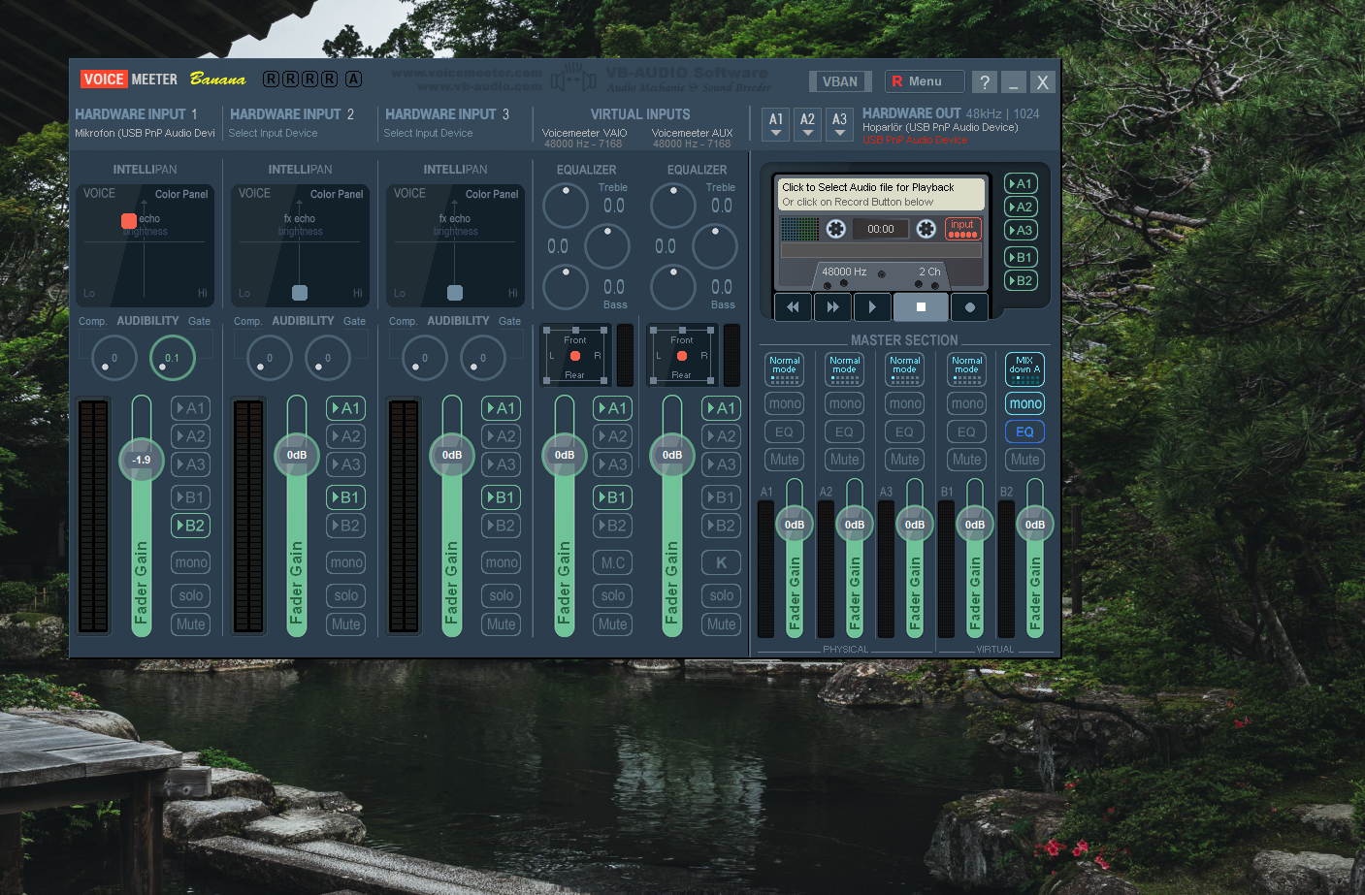Click the Gate knob on Hardware Input 1
Screen dimensions: 1365x895
(x=172, y=358)
